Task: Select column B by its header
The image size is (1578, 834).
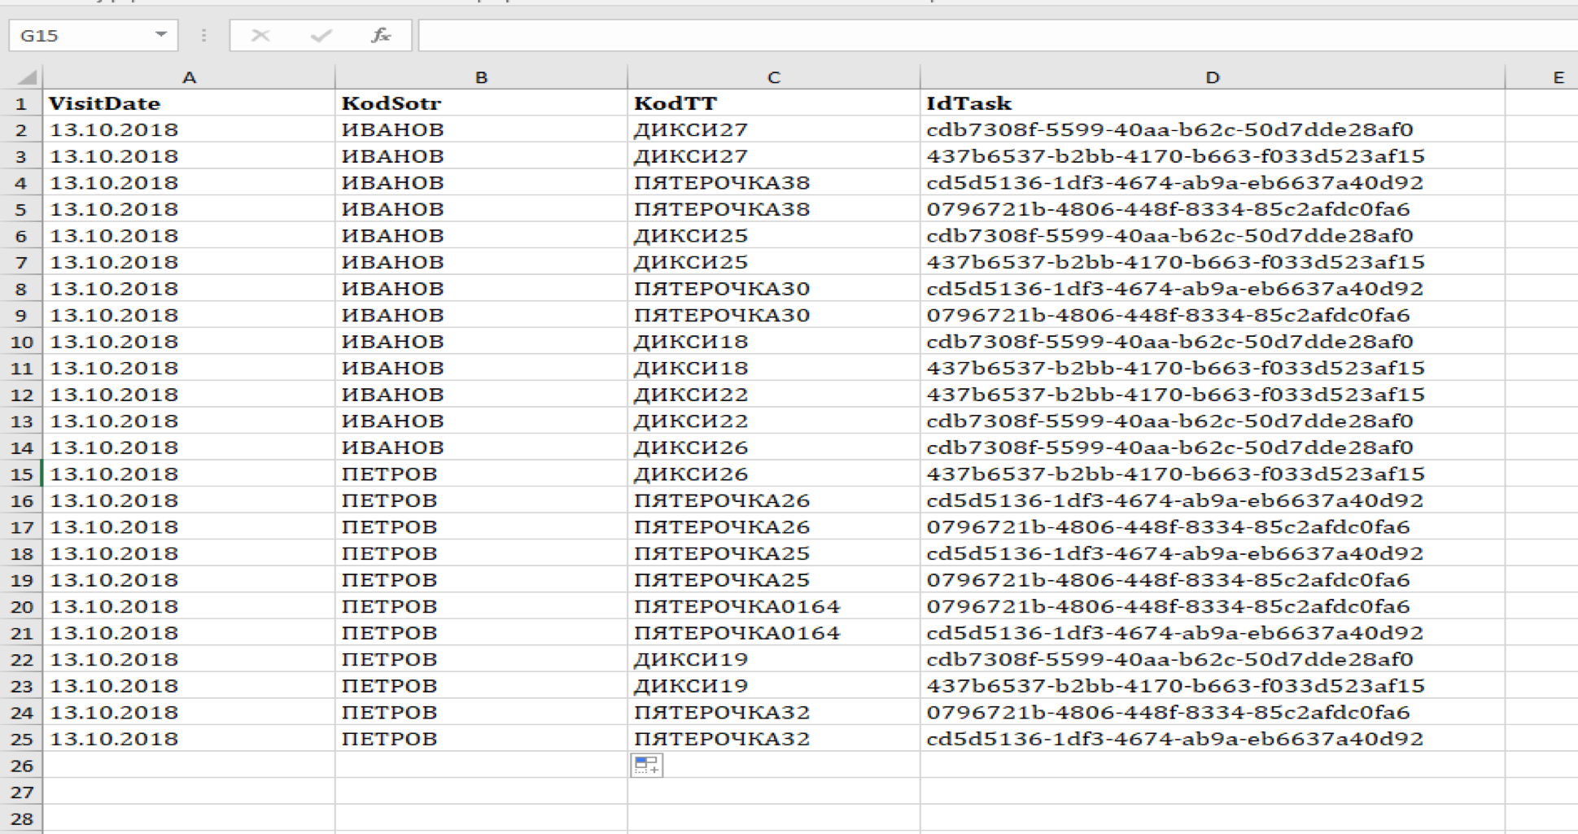Action: pyautogui.click(x=481, y=77)
